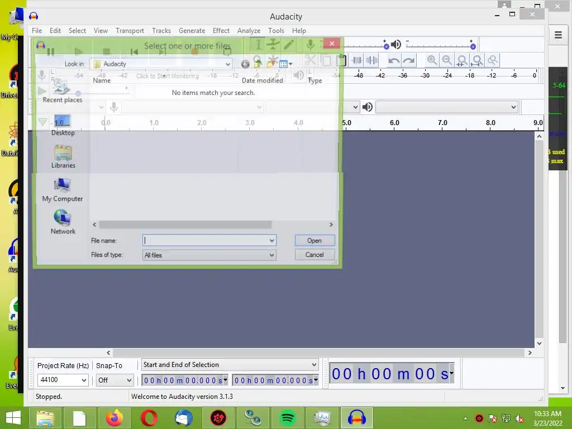Open the audio position time format arrow

[451, 373]
